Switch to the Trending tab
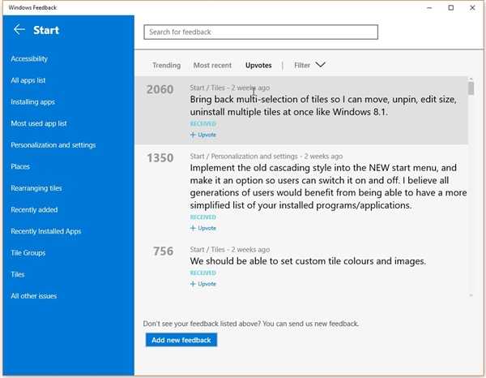This screenshot has width=486, height=378. pyautogui.click(x=167, y=65)
